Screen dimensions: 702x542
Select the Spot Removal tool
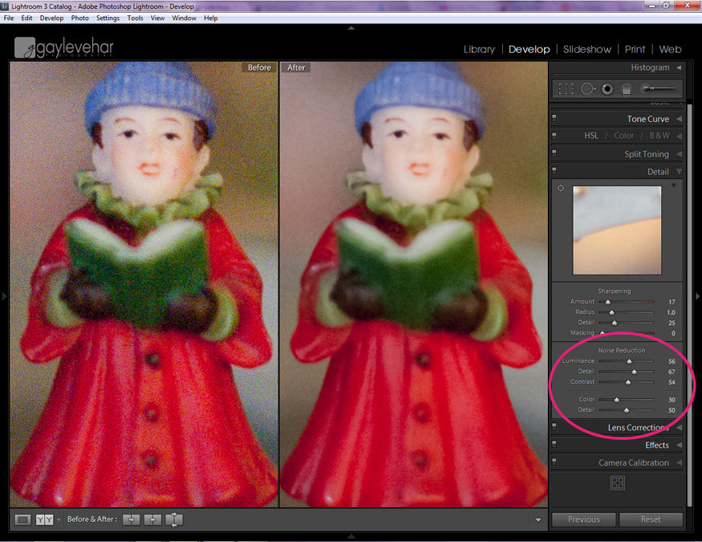[x=588, y=89]
